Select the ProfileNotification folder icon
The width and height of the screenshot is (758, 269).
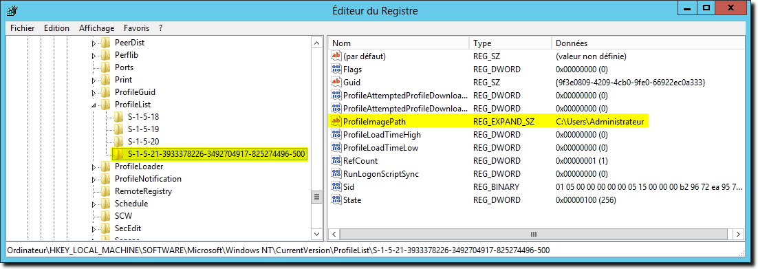click(105, 178)
